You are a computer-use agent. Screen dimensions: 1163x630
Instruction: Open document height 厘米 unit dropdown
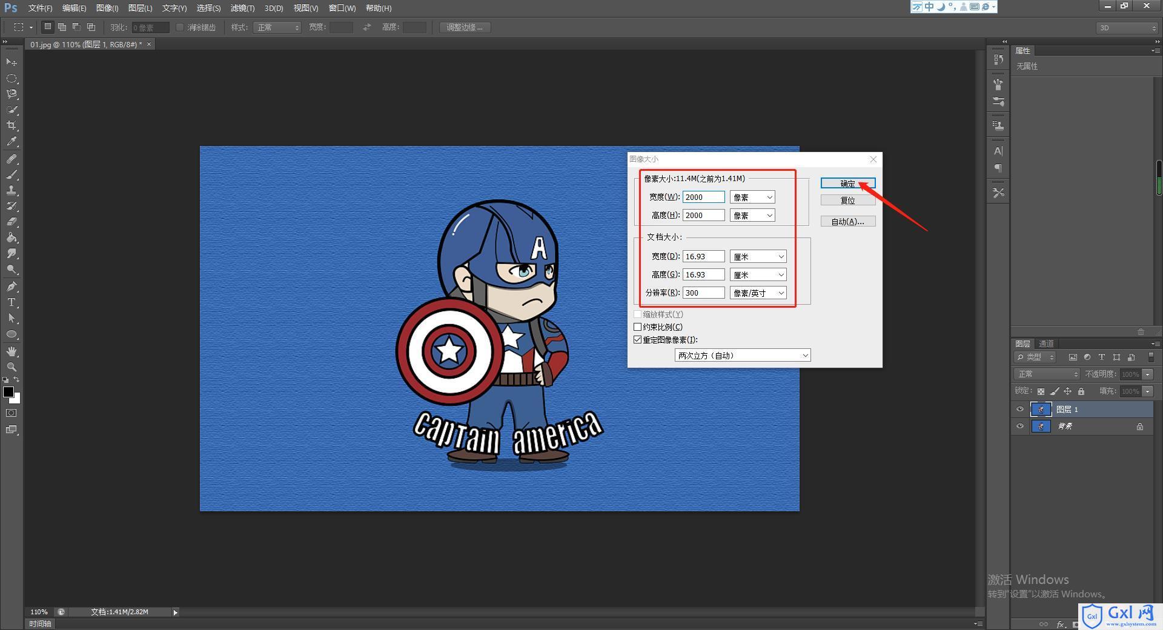pyautogui.click(x=758, y=275)
